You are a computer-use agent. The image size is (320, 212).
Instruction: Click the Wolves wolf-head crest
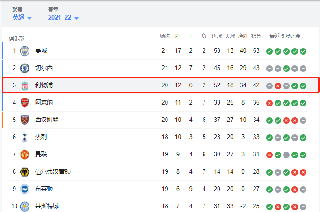[x=25, y=172]
